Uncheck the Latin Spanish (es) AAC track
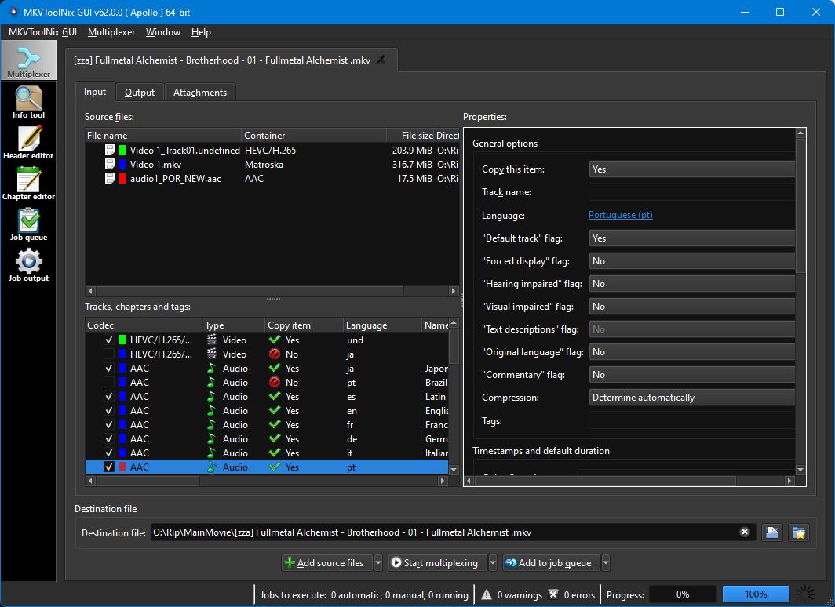The height and width of the screenshot is (607, 835). (109, 396)
